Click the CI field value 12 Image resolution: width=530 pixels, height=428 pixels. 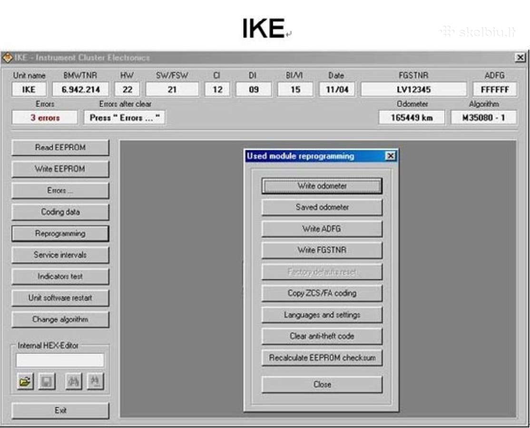(217, 89)
